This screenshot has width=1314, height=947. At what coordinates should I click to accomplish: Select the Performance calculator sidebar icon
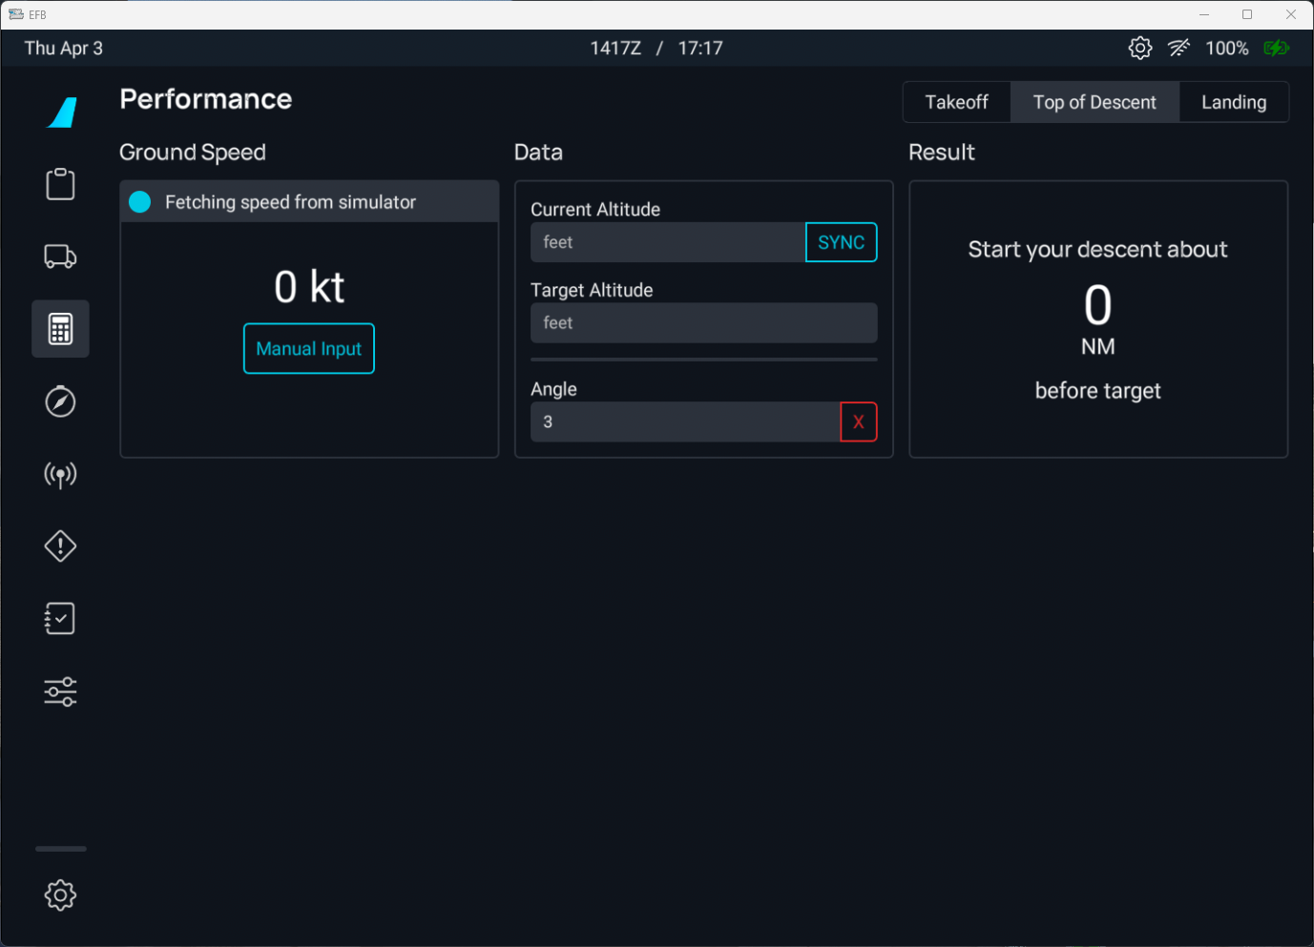[60, 329]
